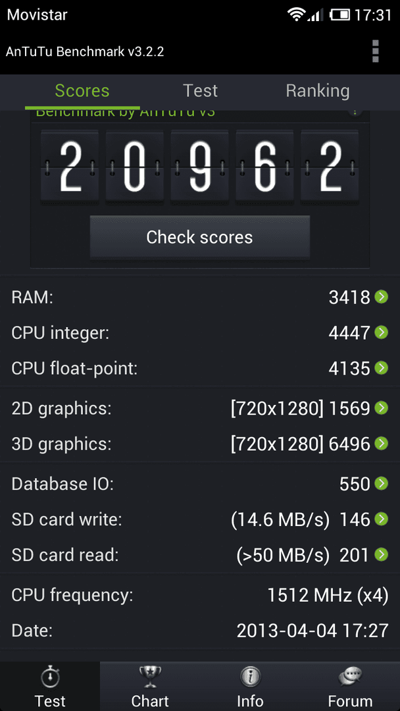The width and height of the screenshot is (400, 711).
Task: Select the Scores tab
Action: [x=82, y=91]
